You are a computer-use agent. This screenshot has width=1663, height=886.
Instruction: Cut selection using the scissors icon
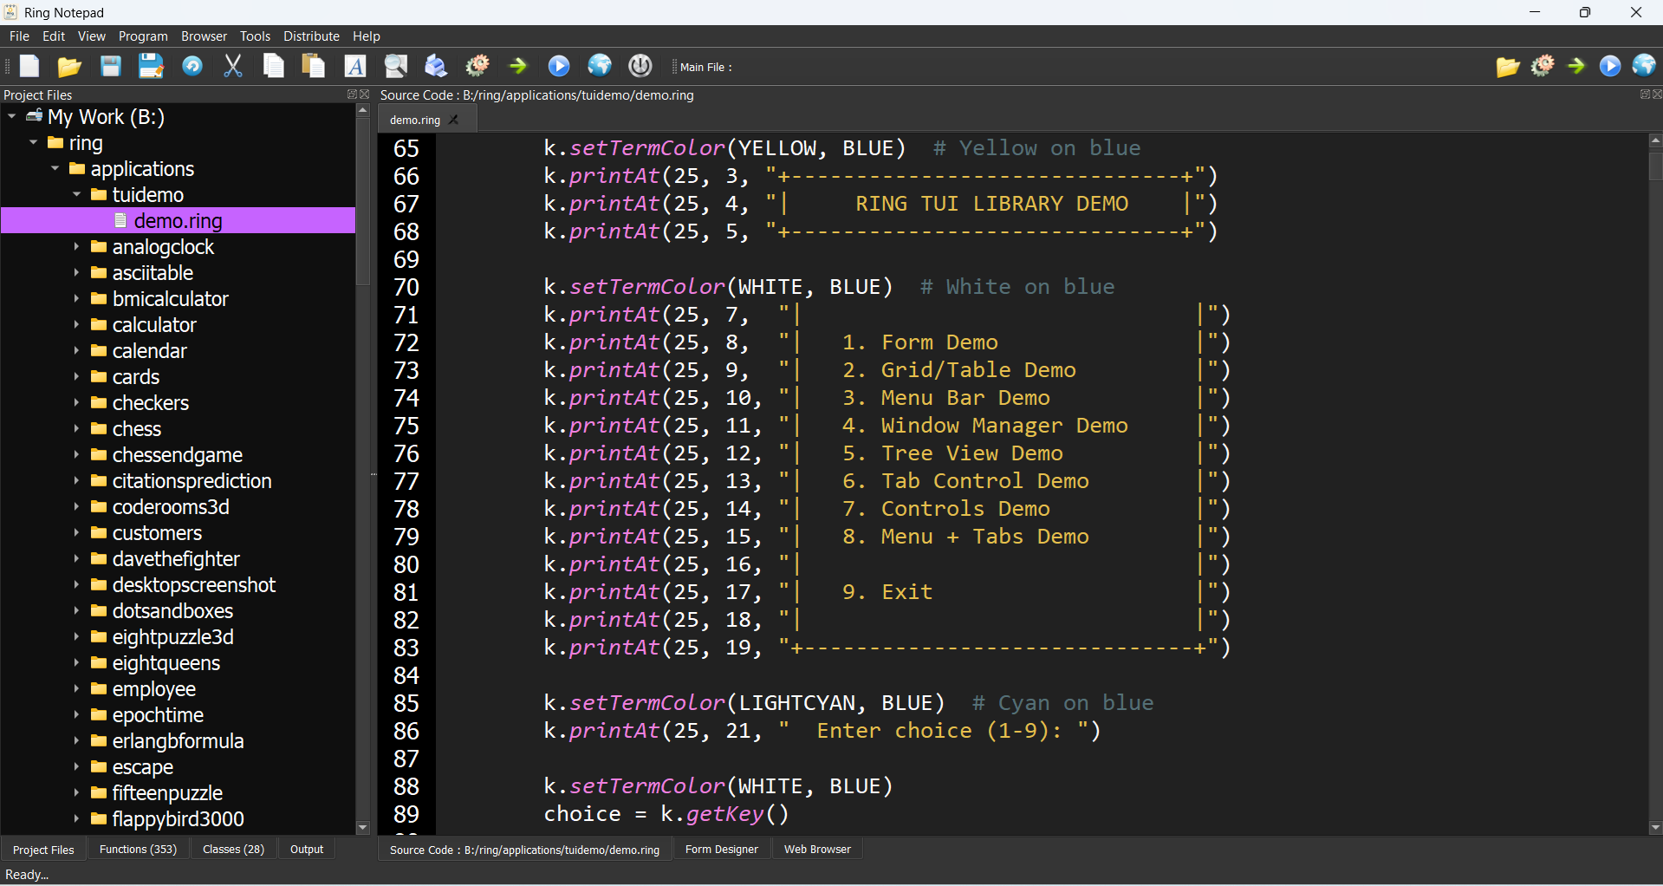pyautogui.click(x=233, y=67)
